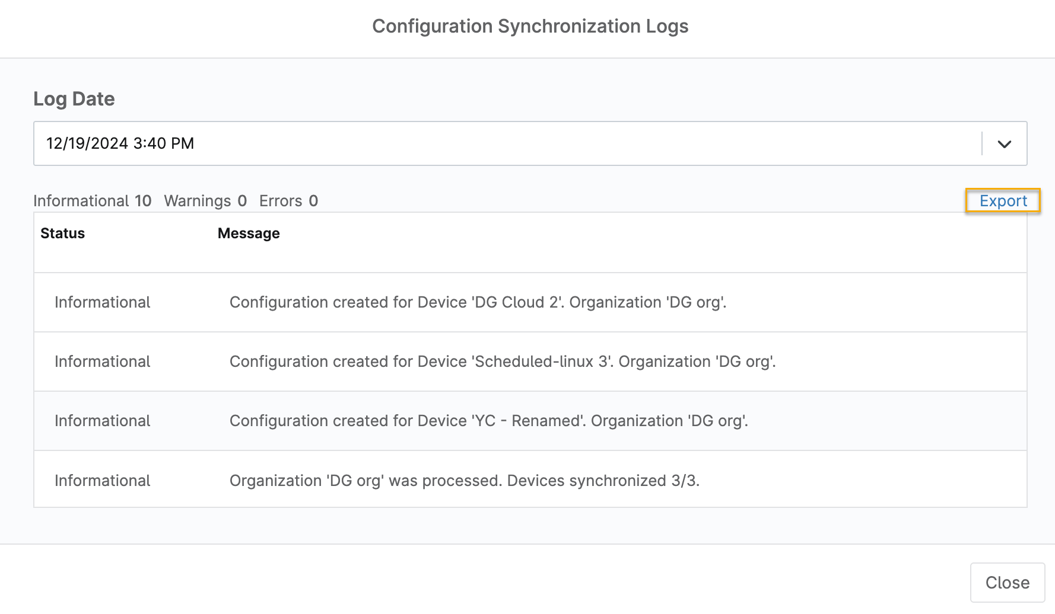Select the 'Devices synchronized 3/3' message
The width and height of the screenshot is (1055, 614).
click(464, 481)
